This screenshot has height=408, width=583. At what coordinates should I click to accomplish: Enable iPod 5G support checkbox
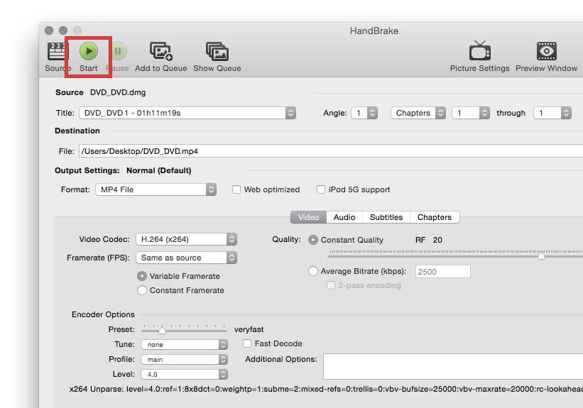320,189
